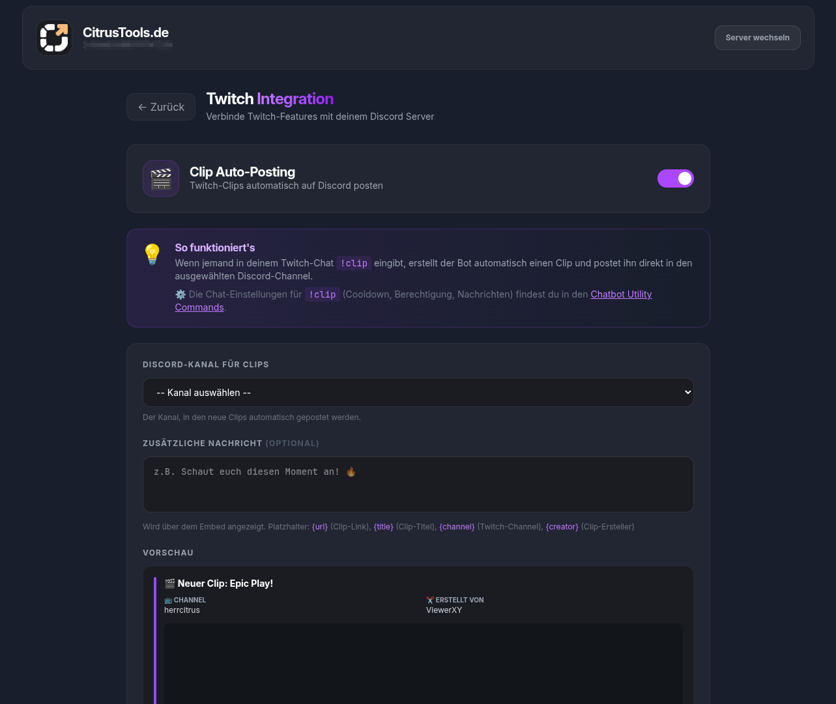Click the {channel} placeholder badge
This screenshot has width=836, height=704.
click(457, 526)
